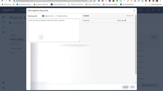163x91 pixels.
Task: Open Customer Value Op... bookmark
Action: pos(41,5)
